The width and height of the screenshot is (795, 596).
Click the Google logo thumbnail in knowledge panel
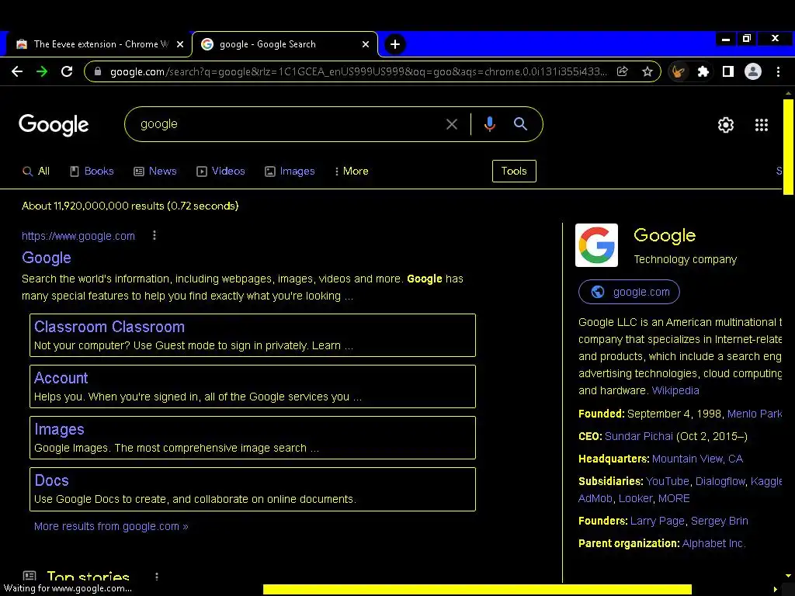[596, 245]
